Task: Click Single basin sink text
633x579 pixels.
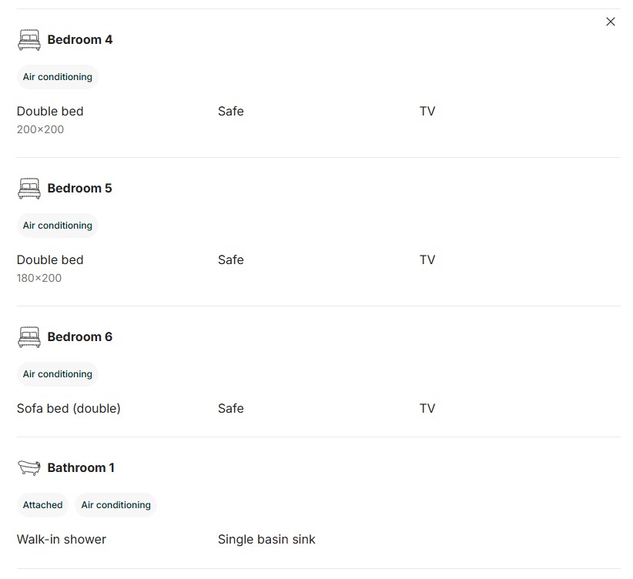Action: point(266,540)
